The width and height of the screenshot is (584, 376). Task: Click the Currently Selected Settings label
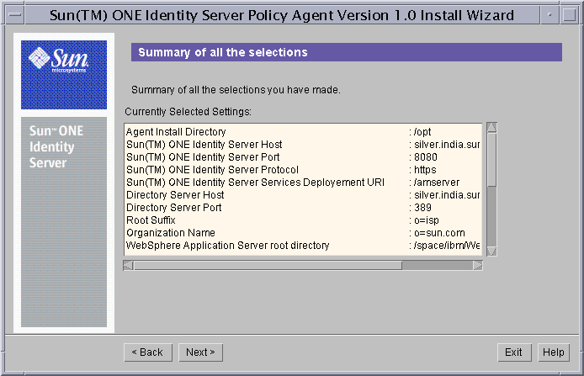188,112
